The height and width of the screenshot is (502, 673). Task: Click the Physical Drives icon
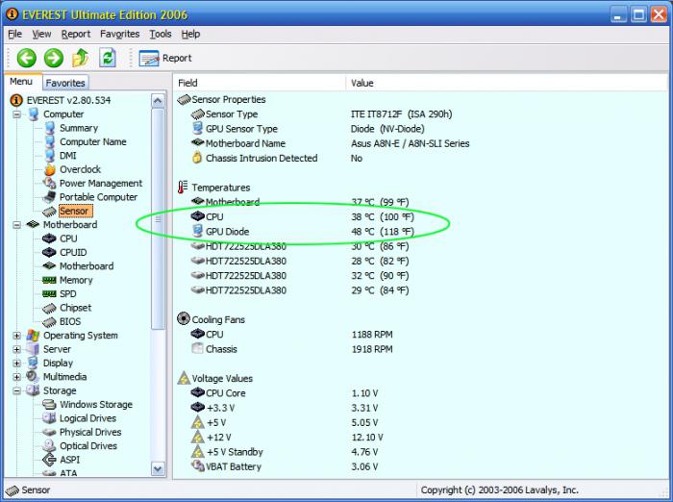point(49,432)
